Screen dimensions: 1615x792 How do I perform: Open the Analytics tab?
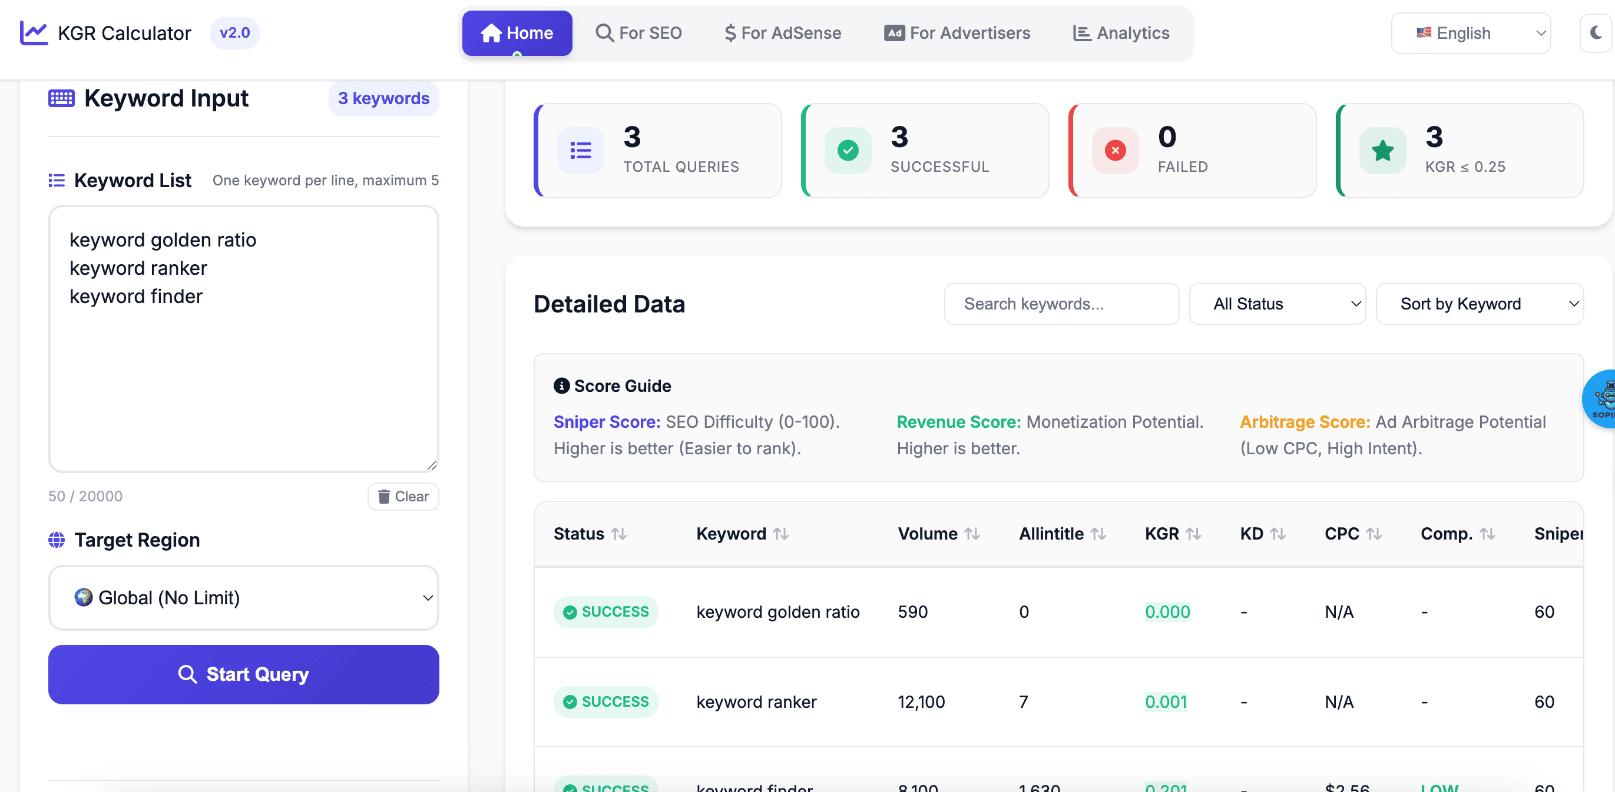[x=1121, y=33]
